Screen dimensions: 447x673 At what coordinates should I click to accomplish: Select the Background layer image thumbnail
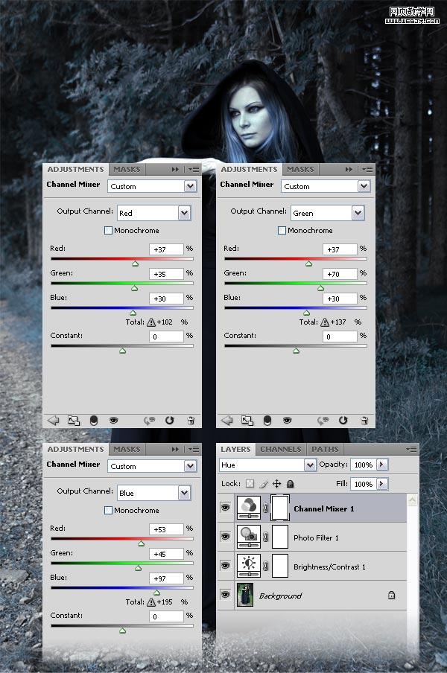[x=245, y=595]
